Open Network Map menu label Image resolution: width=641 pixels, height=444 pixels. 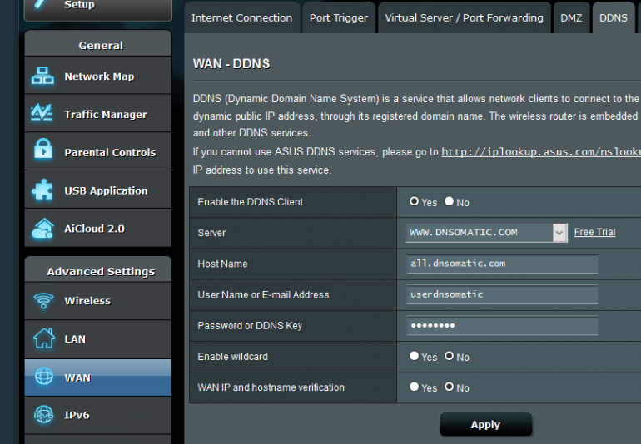pos(99,76)
